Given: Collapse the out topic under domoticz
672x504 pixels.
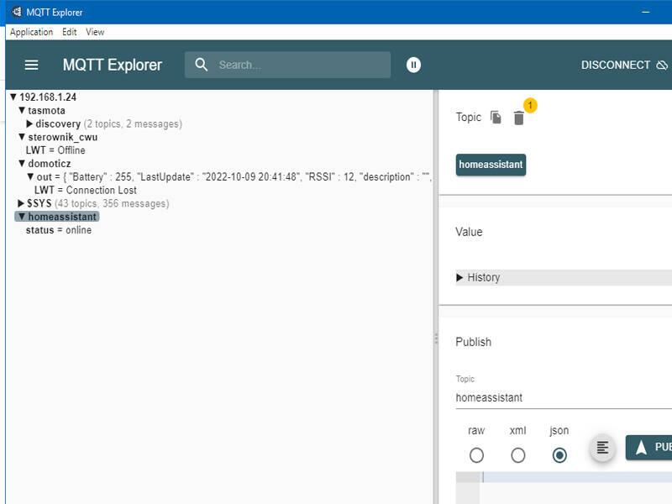Looking at the screenshot, I should (x=30, y=176).
